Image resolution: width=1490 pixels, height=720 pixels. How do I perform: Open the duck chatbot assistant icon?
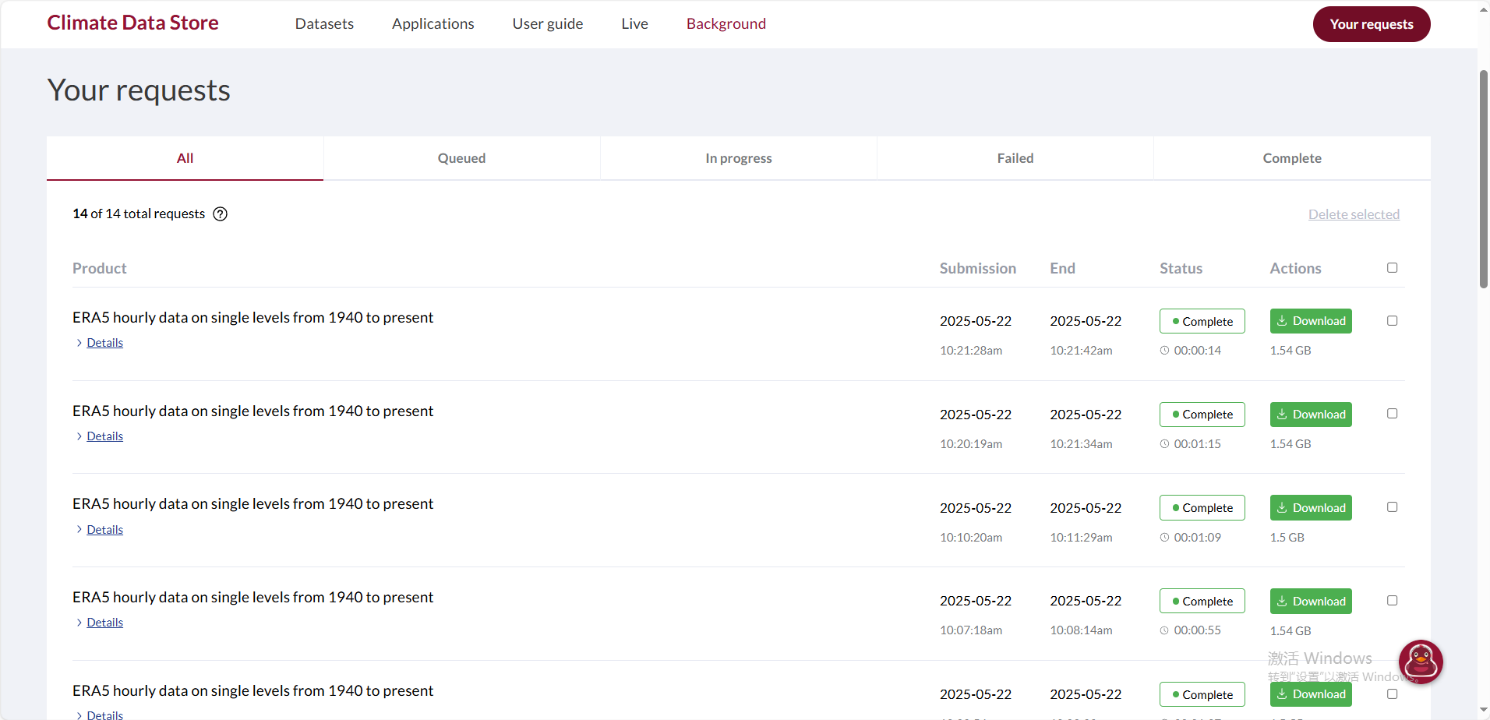tap(1421, 662)
